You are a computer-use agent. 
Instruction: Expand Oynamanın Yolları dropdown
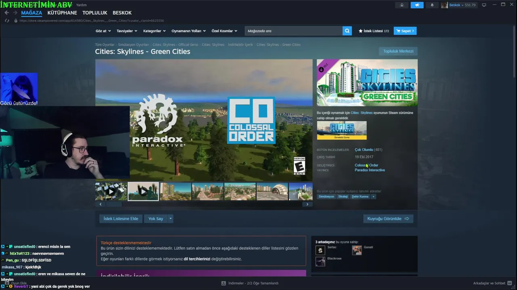coord(189,31)
